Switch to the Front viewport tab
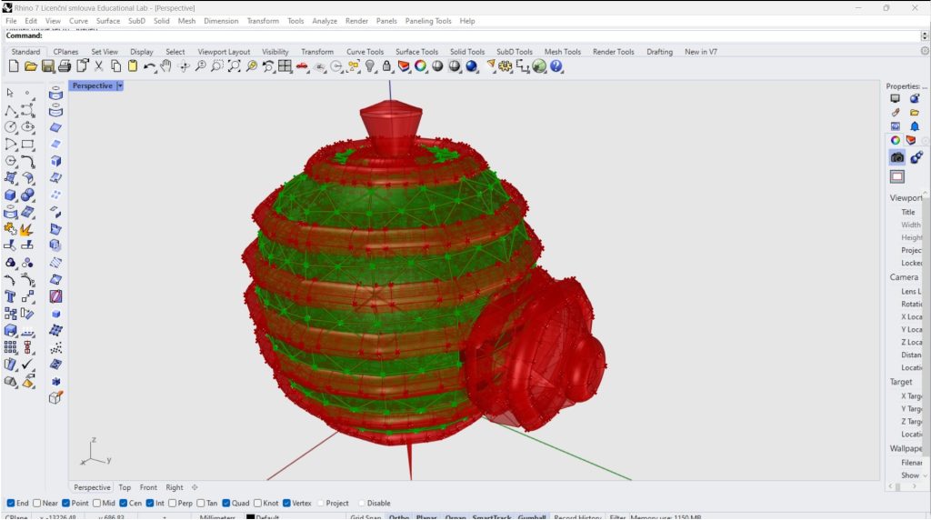Viewport: 931px width, 520px height. [148, 487]
